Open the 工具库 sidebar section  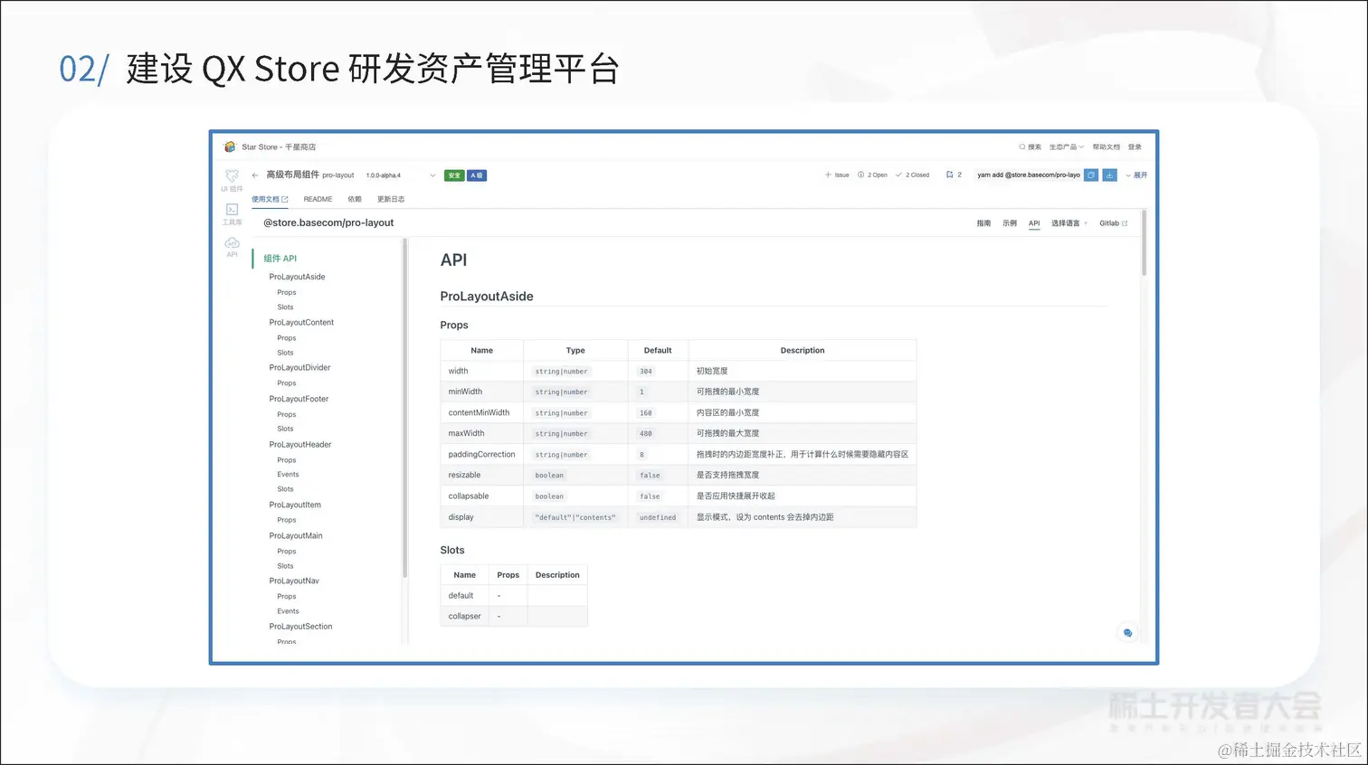coord(232,213)
